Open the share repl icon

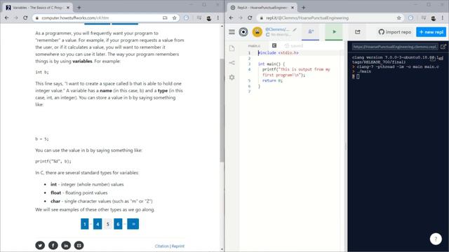click(357, 32)
